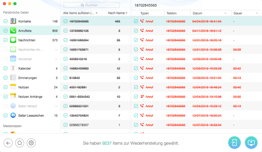Click the recover to computer download button
Screen dimensions: 262x152
[x=251, y=143]
